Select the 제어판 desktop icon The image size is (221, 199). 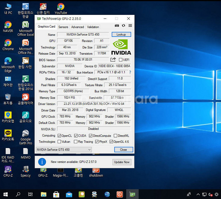click(x=8, y=81)
